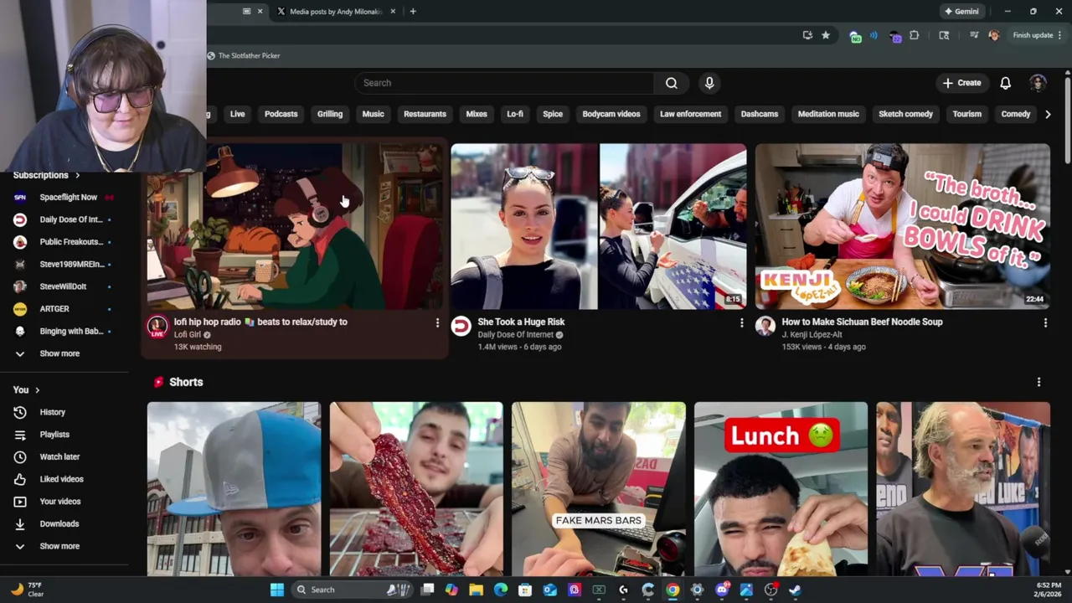Select the Meditation music chip

[x=828, y=114]
